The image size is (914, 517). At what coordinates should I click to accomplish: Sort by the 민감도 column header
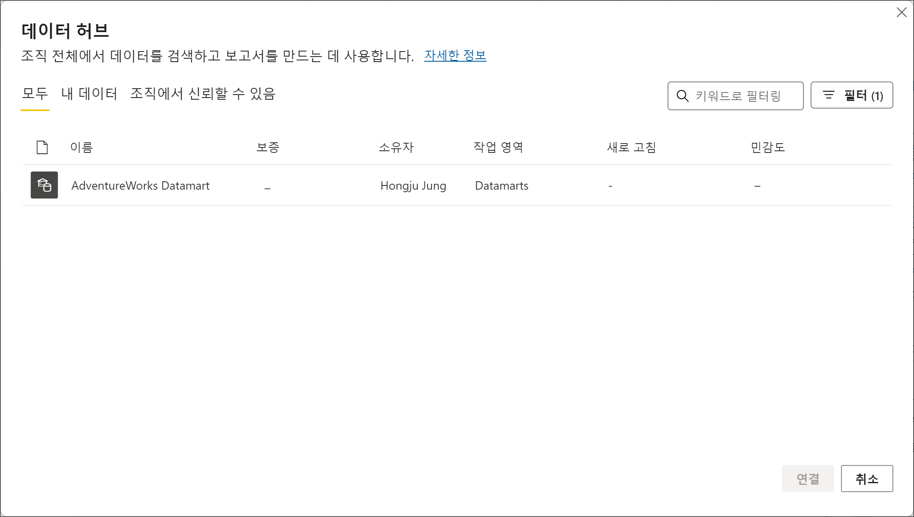pyautogui.click(x=767, y=147)
